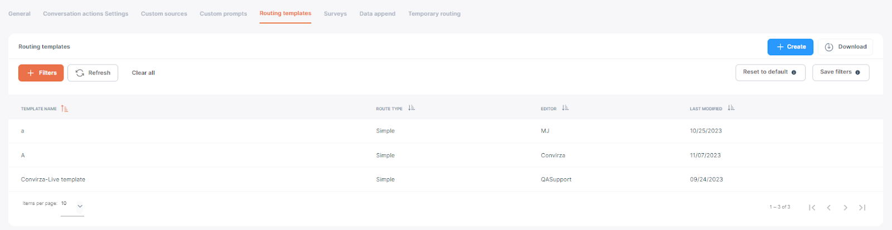
Task: Sort by Route Type column icon
Action: tap(411, 108)
